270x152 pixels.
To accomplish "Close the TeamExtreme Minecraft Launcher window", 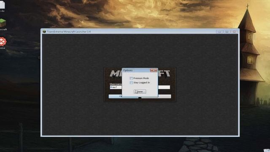I will pos(234,32).
